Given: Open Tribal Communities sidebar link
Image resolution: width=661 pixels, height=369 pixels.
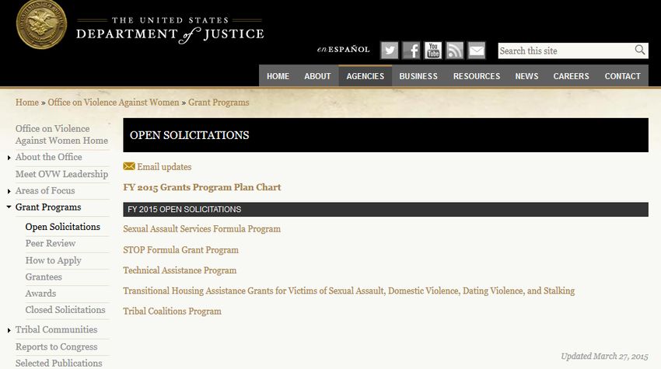Looking at the screenshot, I should point(56,329).
